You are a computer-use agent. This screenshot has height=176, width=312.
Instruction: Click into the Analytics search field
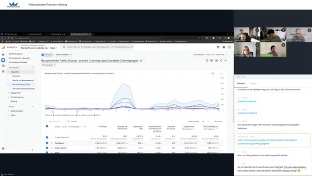pos(97,47)
